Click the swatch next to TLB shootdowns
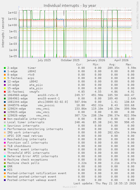Image resolution: width=140 pixels, height=190 pixels. point(5,146)
